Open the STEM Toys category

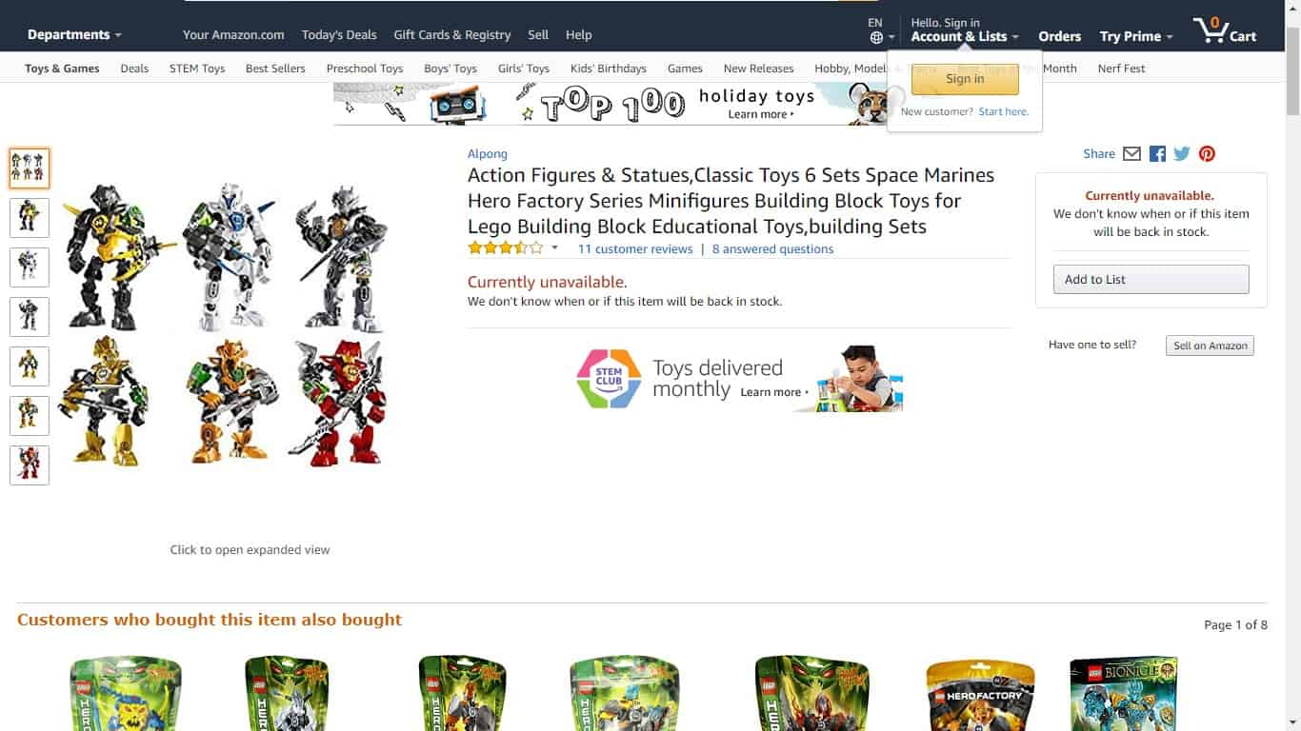tap(197, 69)
